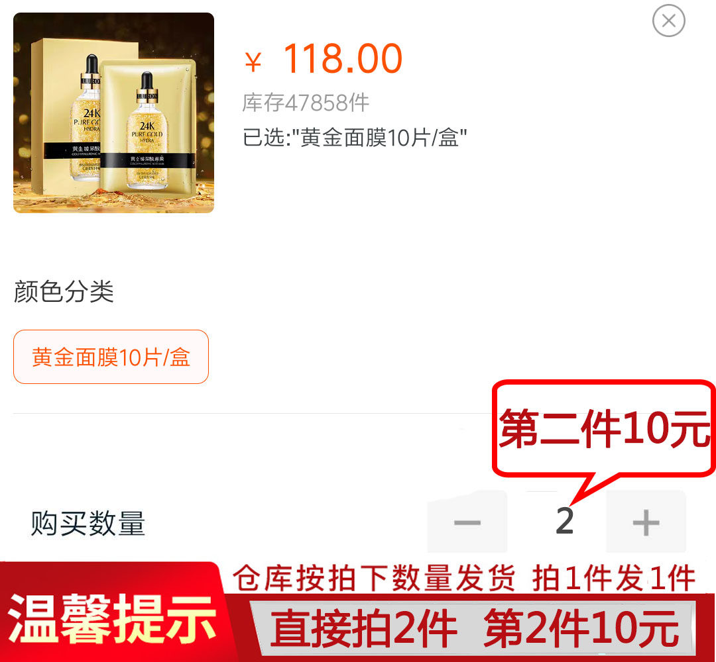Viewport: 716px width, 662px height.
Task: Tap 第2件10元 in the bottom banner
Action: tap(581, 629)
